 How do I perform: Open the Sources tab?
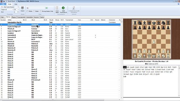click(x=36, y=17)
